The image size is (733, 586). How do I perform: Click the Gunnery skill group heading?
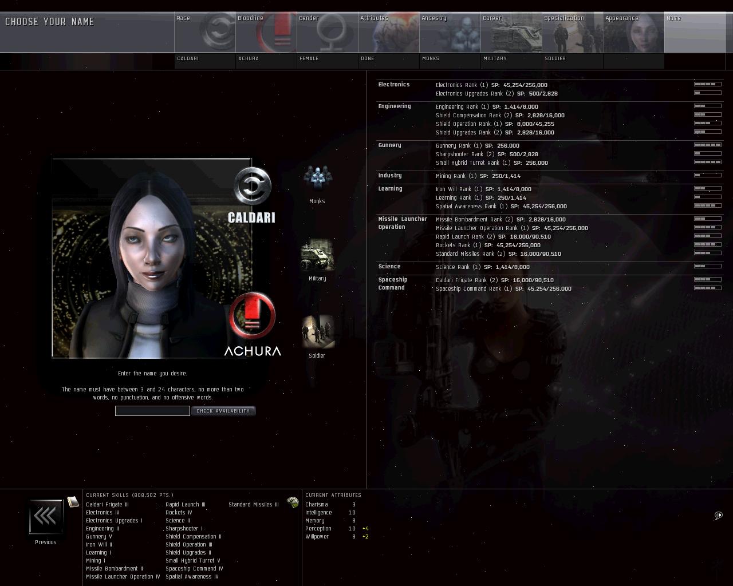click(x=389, y=145)
